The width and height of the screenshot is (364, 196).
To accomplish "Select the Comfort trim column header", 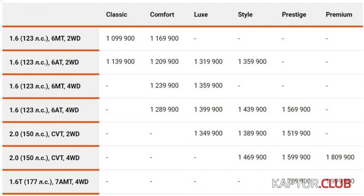I will coord(162,15).
